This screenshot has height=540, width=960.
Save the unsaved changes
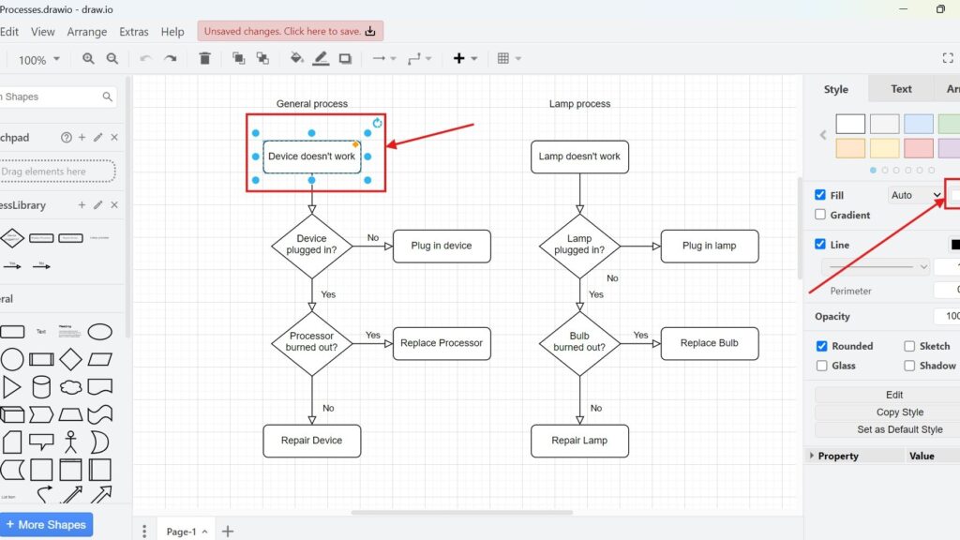click(x=290, y=31)
